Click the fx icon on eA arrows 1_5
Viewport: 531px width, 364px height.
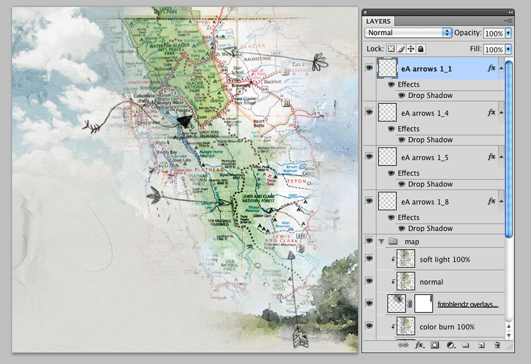(x=491, y=157)
